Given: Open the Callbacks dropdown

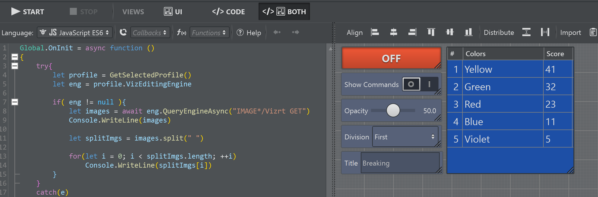Looking at the screenshot, I should pyautogui.click(x=150, y=33).
